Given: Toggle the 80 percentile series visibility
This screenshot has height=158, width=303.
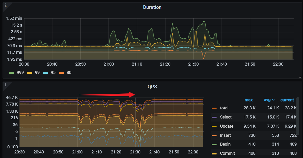Looking at the screenshot, I should click(69, 72).
